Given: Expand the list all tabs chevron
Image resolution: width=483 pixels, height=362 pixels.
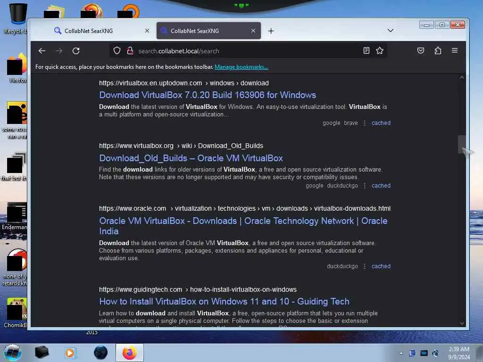Looking at the screenshot, I should tap(390, 31).
